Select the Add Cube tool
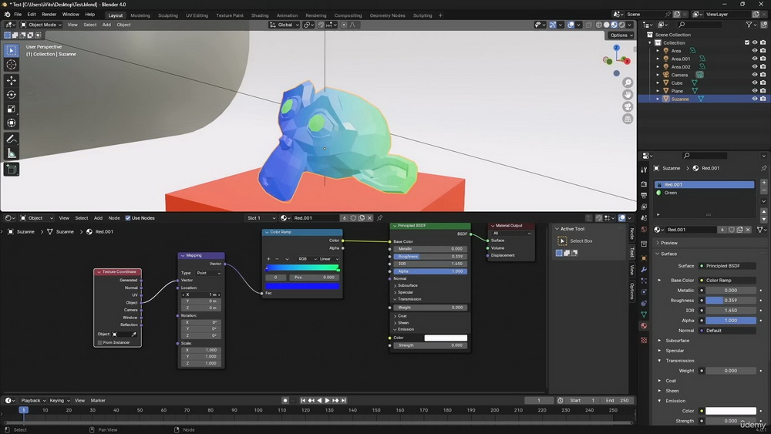 (x=12, y=170)
